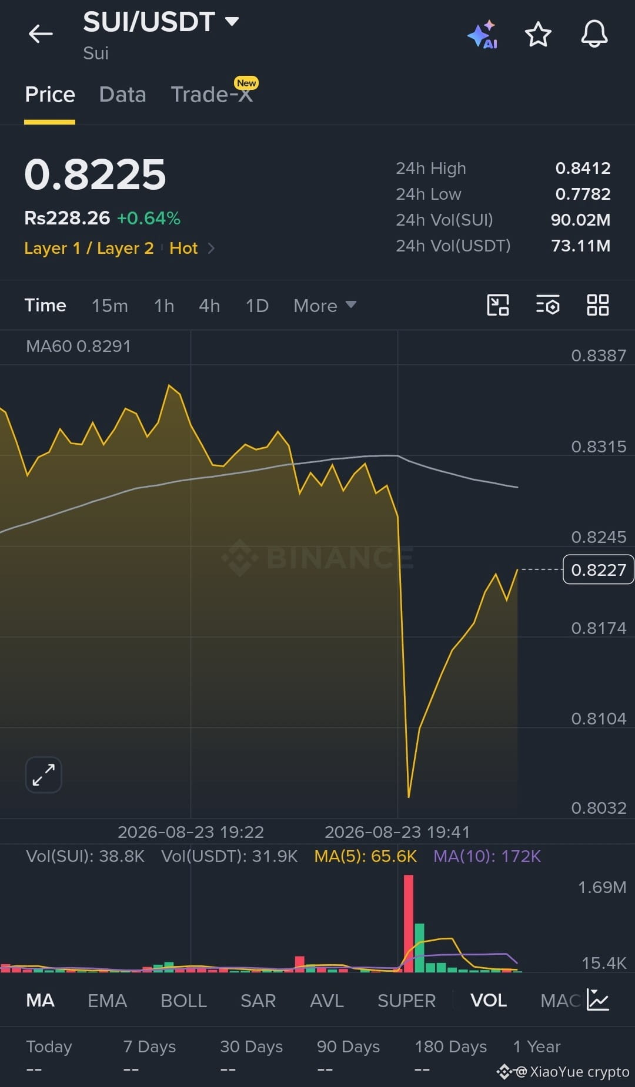Toggle the BOLL indicator

(183, 1000)
